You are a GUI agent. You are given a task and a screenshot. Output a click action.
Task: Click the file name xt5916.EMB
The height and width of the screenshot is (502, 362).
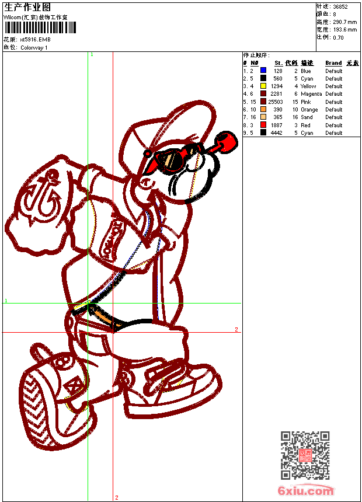(x=35, y=40)
